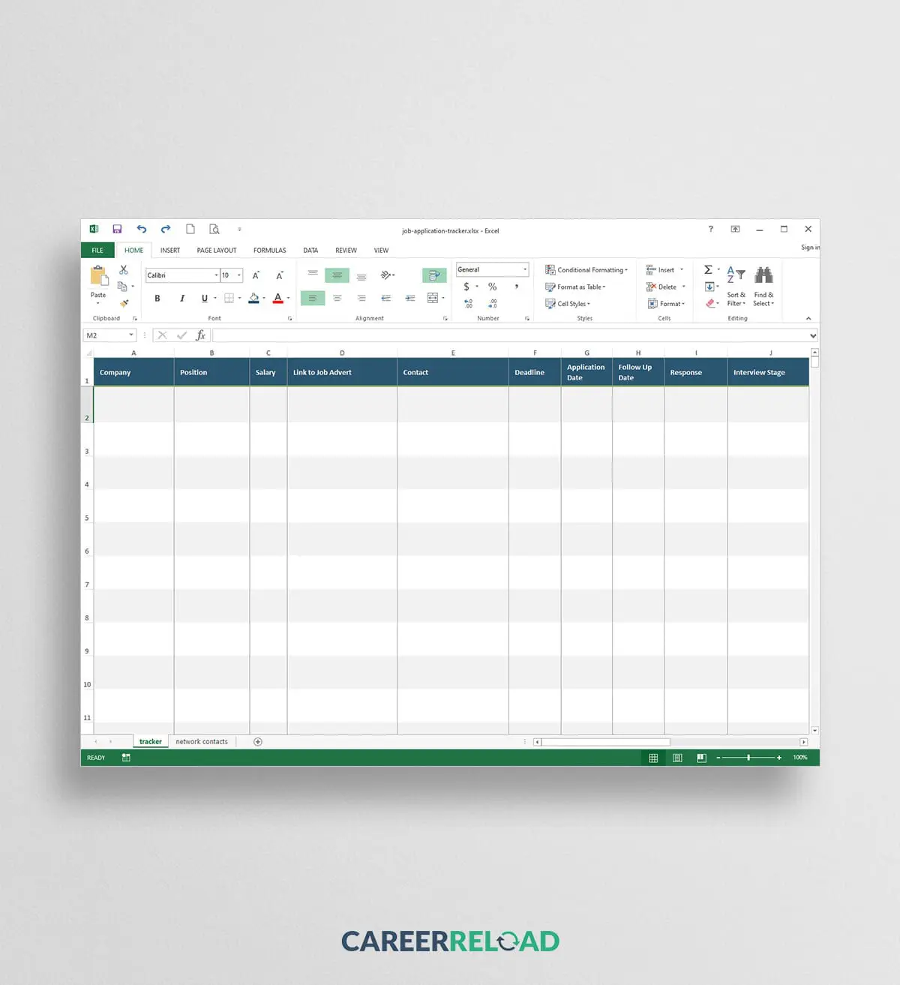Open the network contacts sheet tab

click(x=202, y=742)
